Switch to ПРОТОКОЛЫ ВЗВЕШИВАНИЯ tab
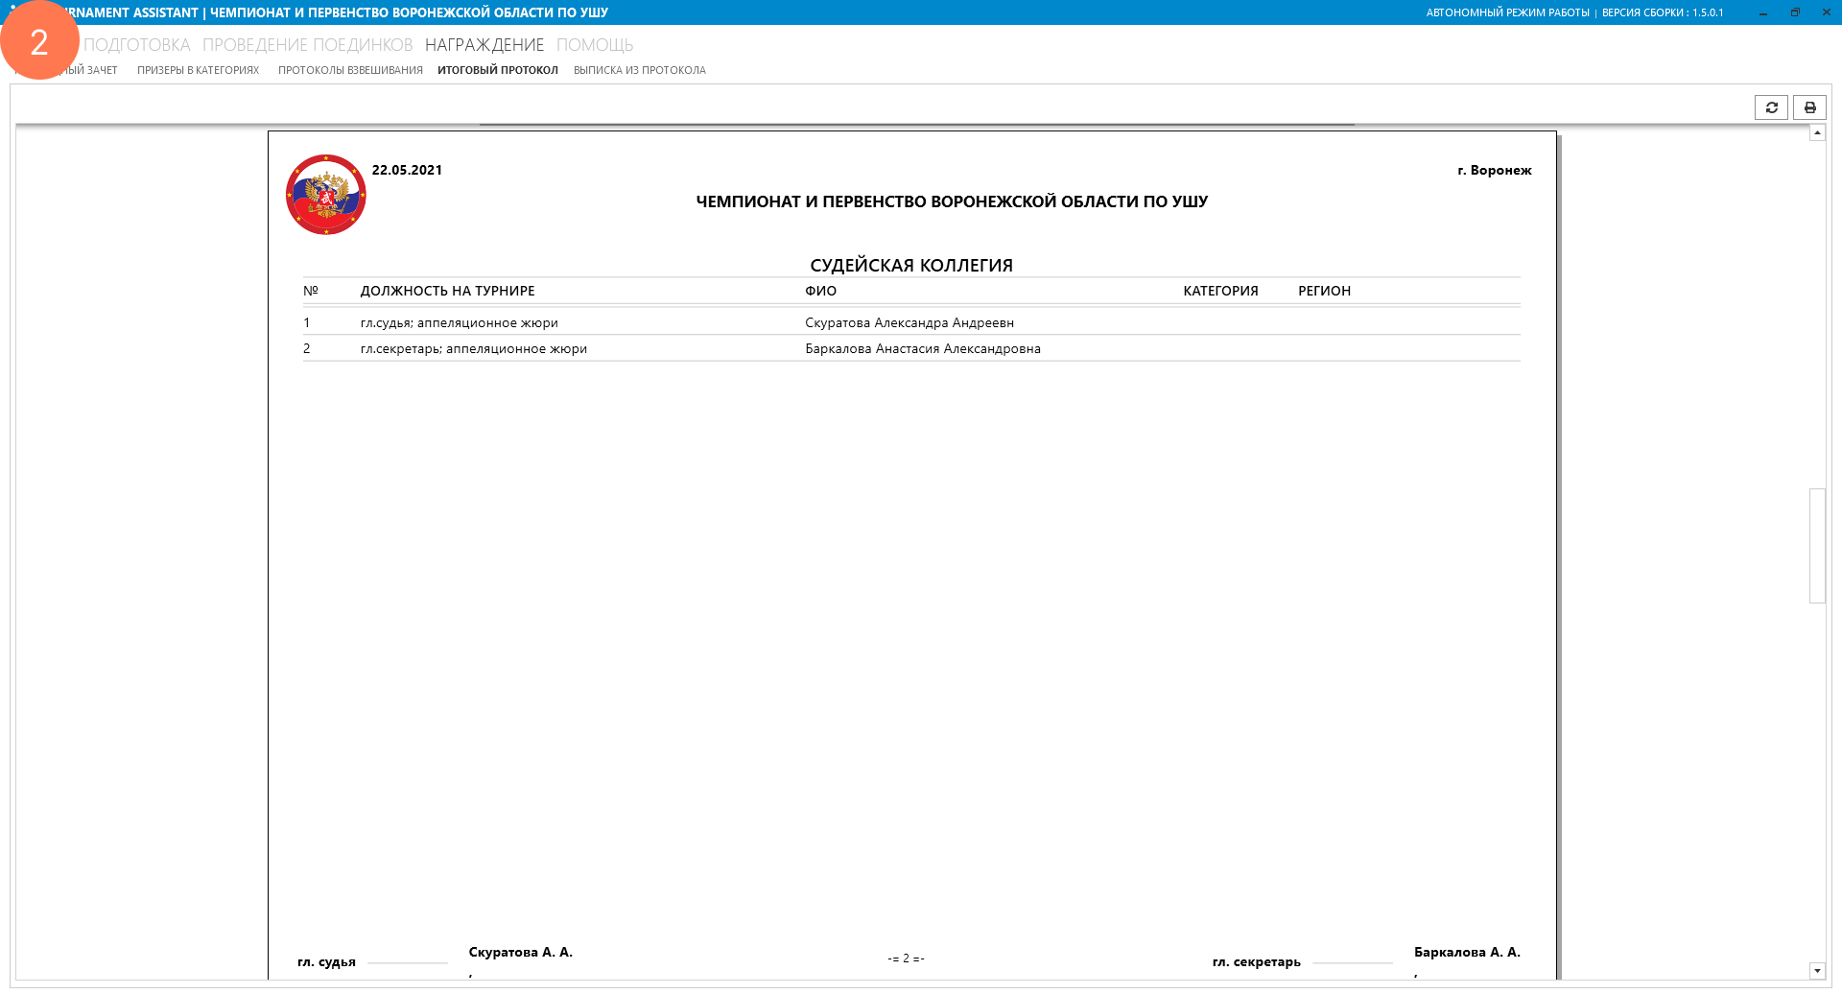Image resolution: width=1842 pixels, height=994 pixels. [x=350, y=70]
